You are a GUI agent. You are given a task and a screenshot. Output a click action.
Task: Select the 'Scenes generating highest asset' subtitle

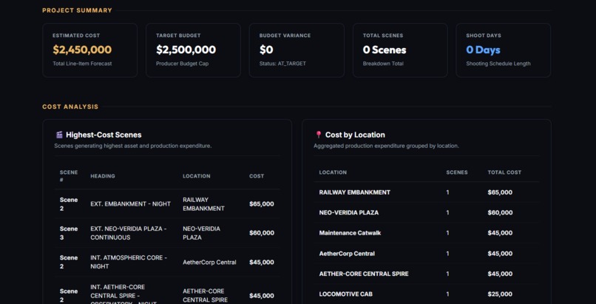[x=133, y=146]
